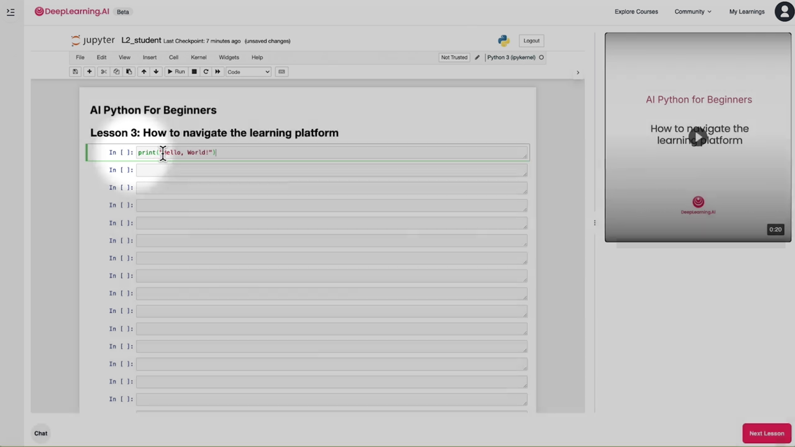795x447 pixels.
Task: Move selected cell up with the arrow icon
Action: click(x=144, y=72)
